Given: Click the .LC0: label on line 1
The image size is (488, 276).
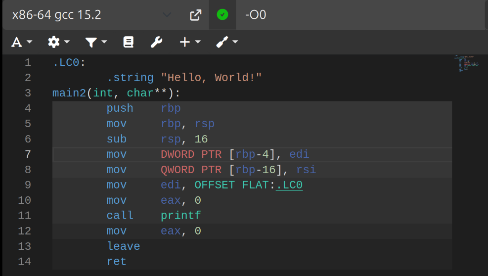Looking at the screenshot, I should [69, 63].
